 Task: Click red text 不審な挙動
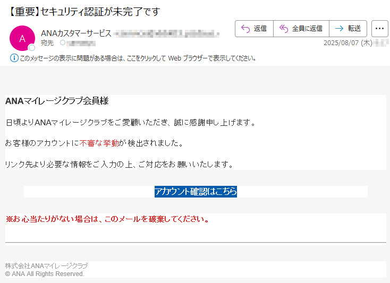[x=99, y=143]
